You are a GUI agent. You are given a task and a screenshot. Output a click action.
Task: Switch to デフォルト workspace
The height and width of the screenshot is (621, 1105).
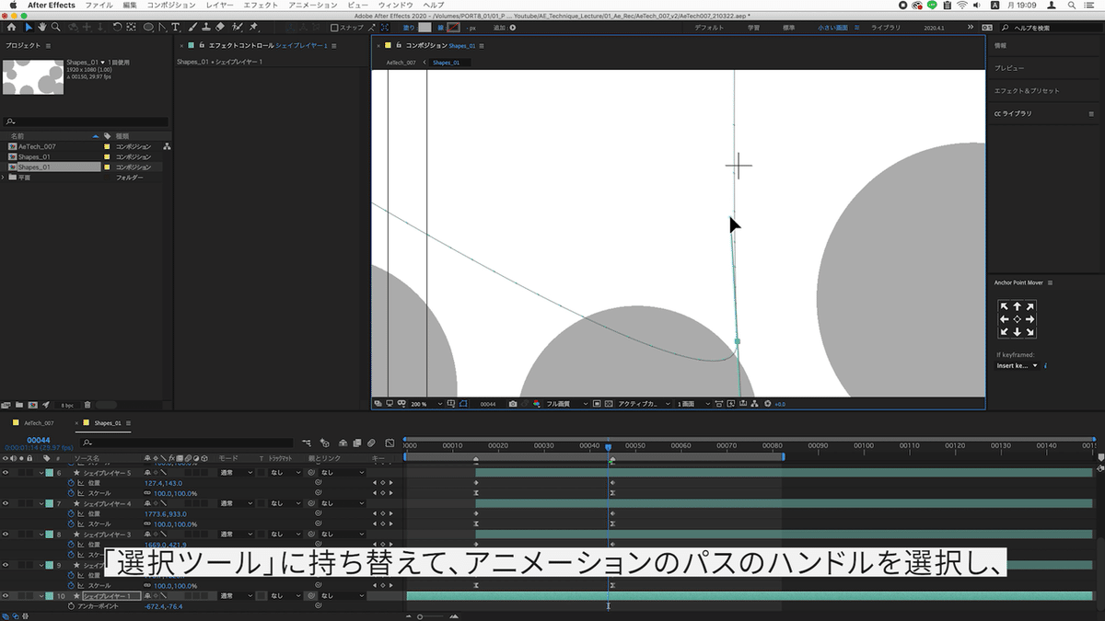tap(709, 28)
